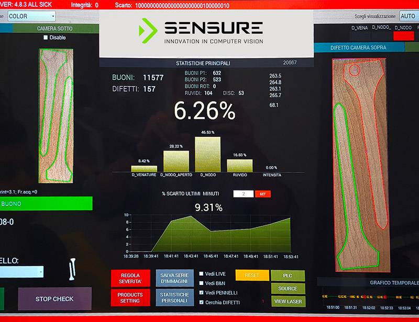Click the REGOLA SEVERITA' button
This screenshot has width=419, height=322.
point(130,278)
